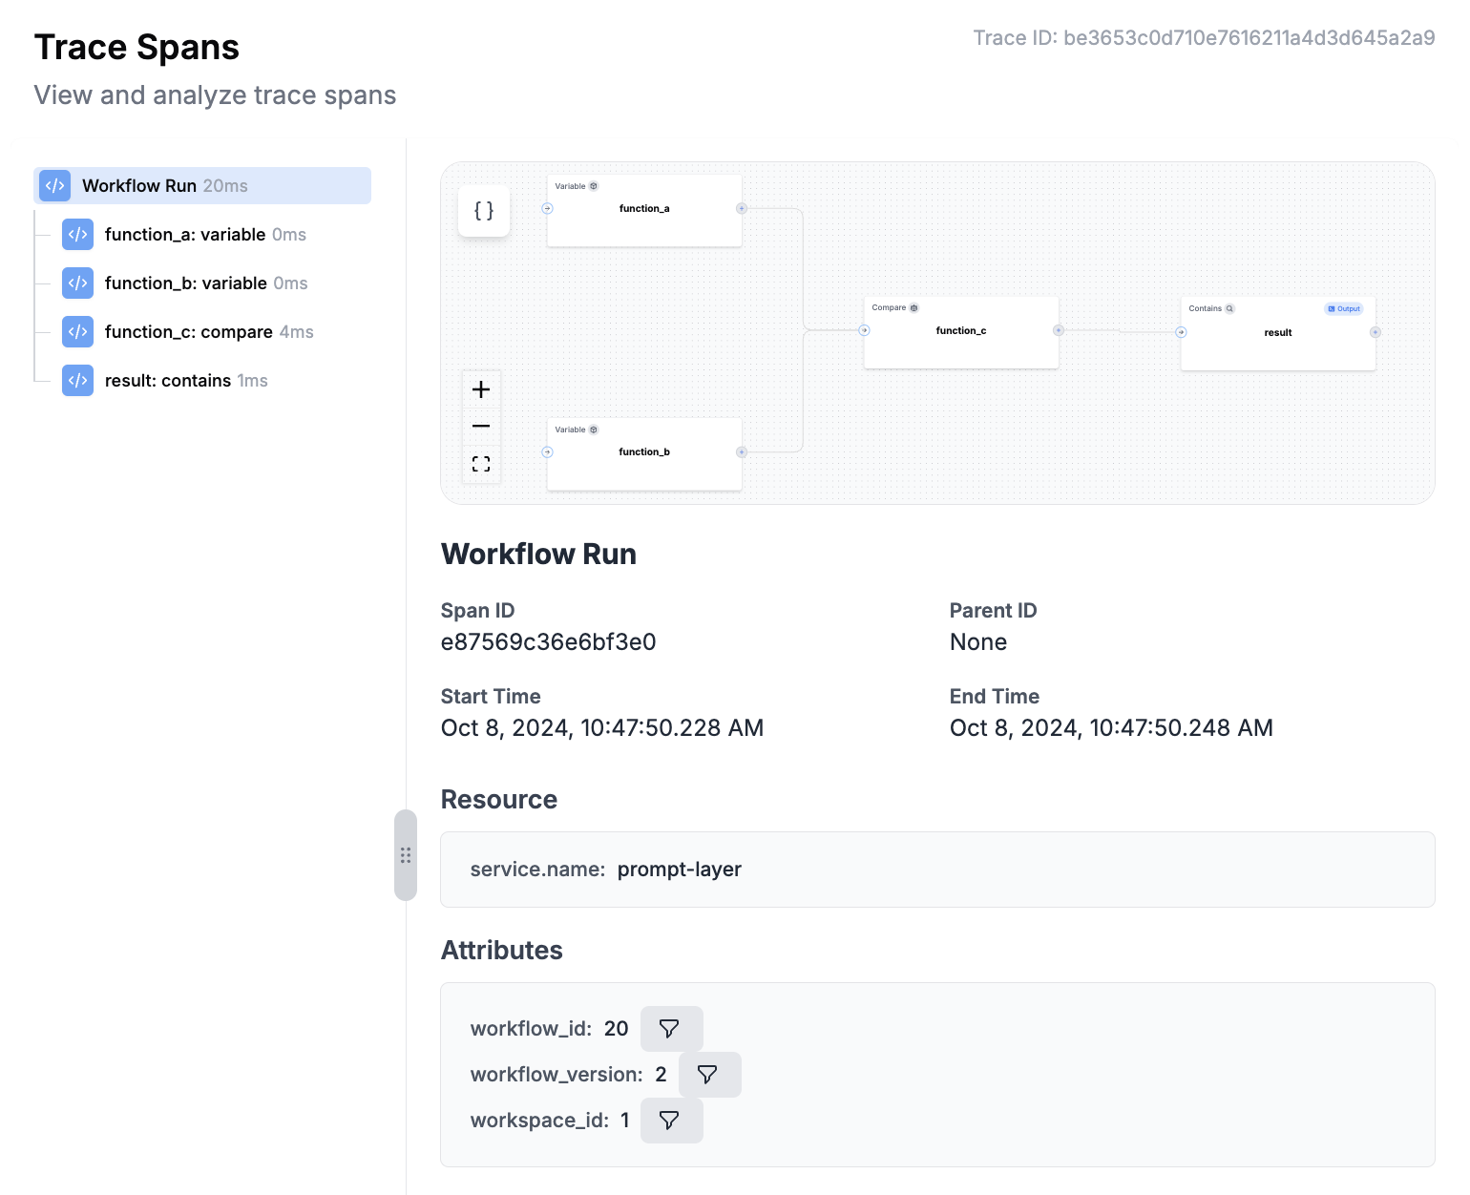Click the Parent ID value None
This screenshot has width=1470, height=1195.
pos(978,642)
